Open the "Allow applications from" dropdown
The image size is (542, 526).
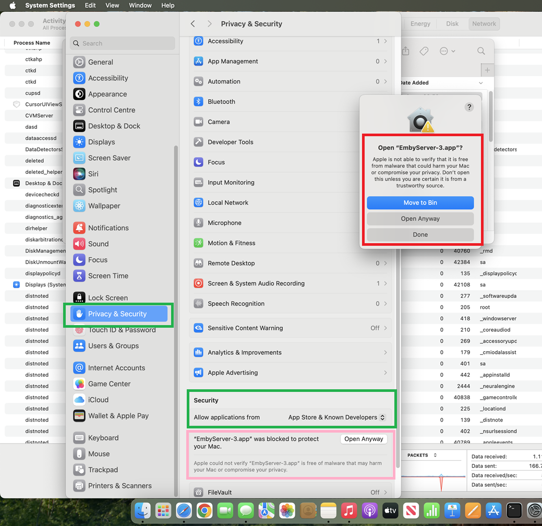tap(336, 417)
